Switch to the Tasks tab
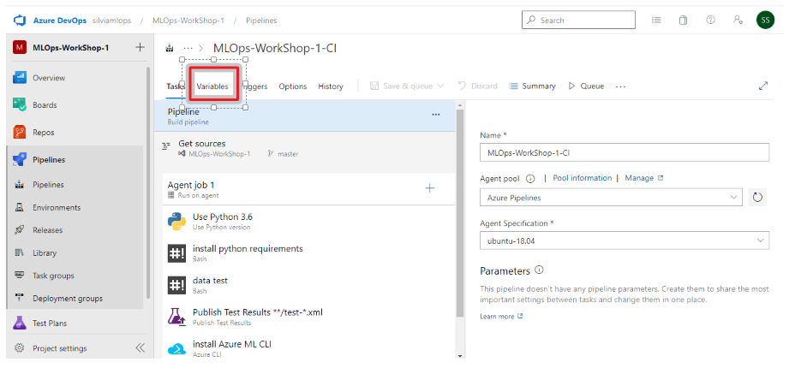807x368 pixels. [x=175, y=86]
